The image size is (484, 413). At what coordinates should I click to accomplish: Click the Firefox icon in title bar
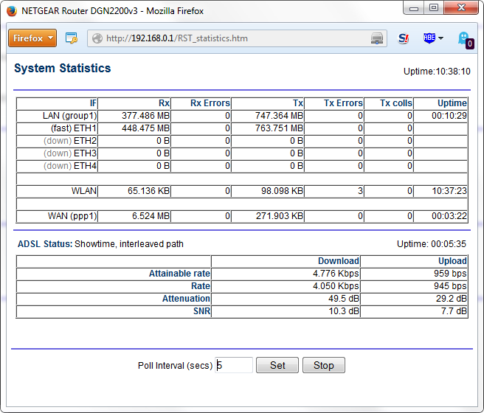(10, 11)
